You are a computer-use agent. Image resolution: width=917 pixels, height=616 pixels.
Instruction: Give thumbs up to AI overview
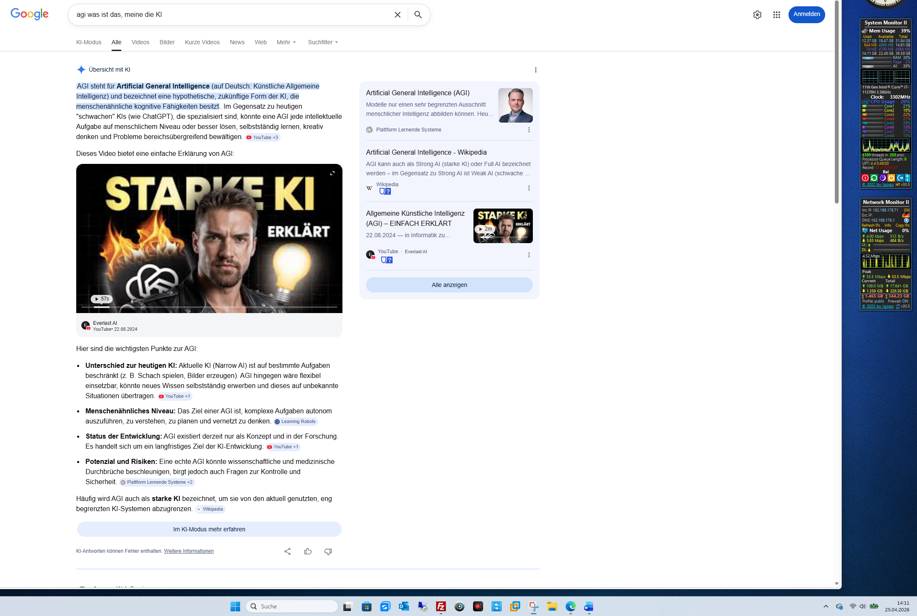pos(308,551)
